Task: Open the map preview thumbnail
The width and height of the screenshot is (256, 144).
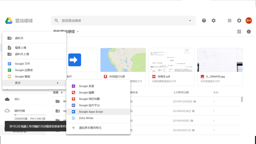Action: pyautogui.click(x=123, y=60)
